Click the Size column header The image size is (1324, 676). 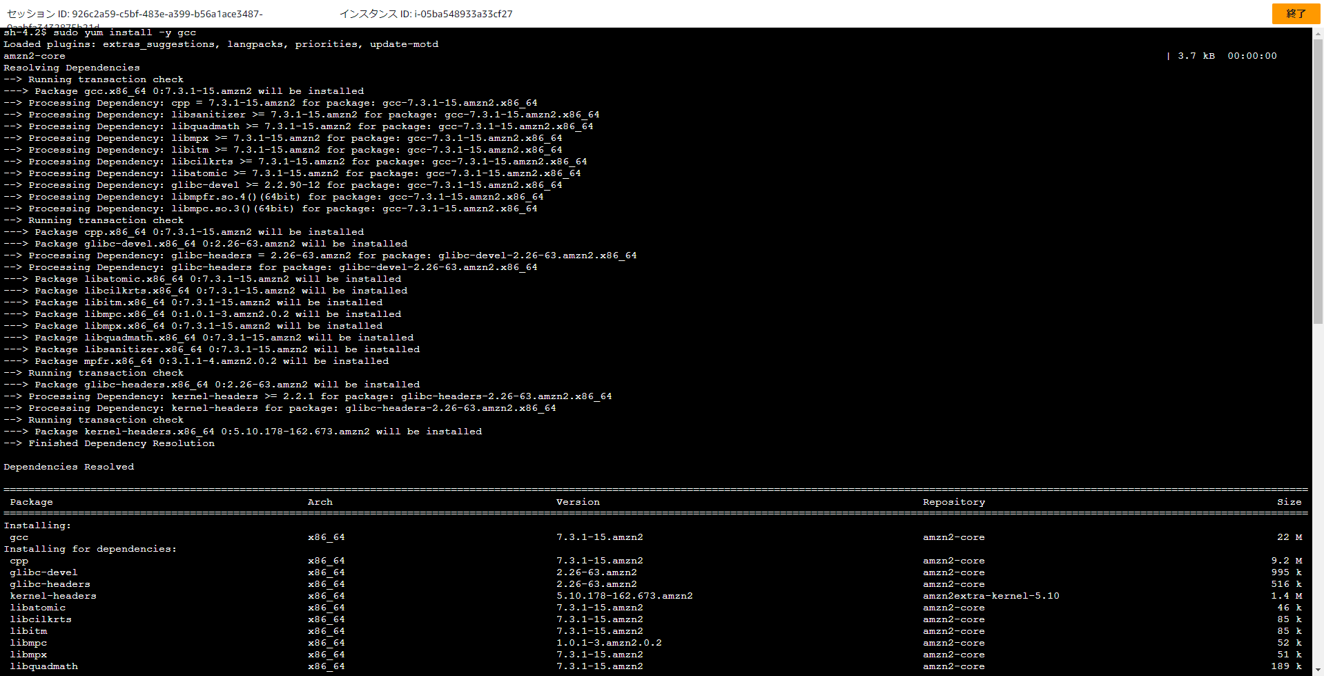coord(1288,502)
